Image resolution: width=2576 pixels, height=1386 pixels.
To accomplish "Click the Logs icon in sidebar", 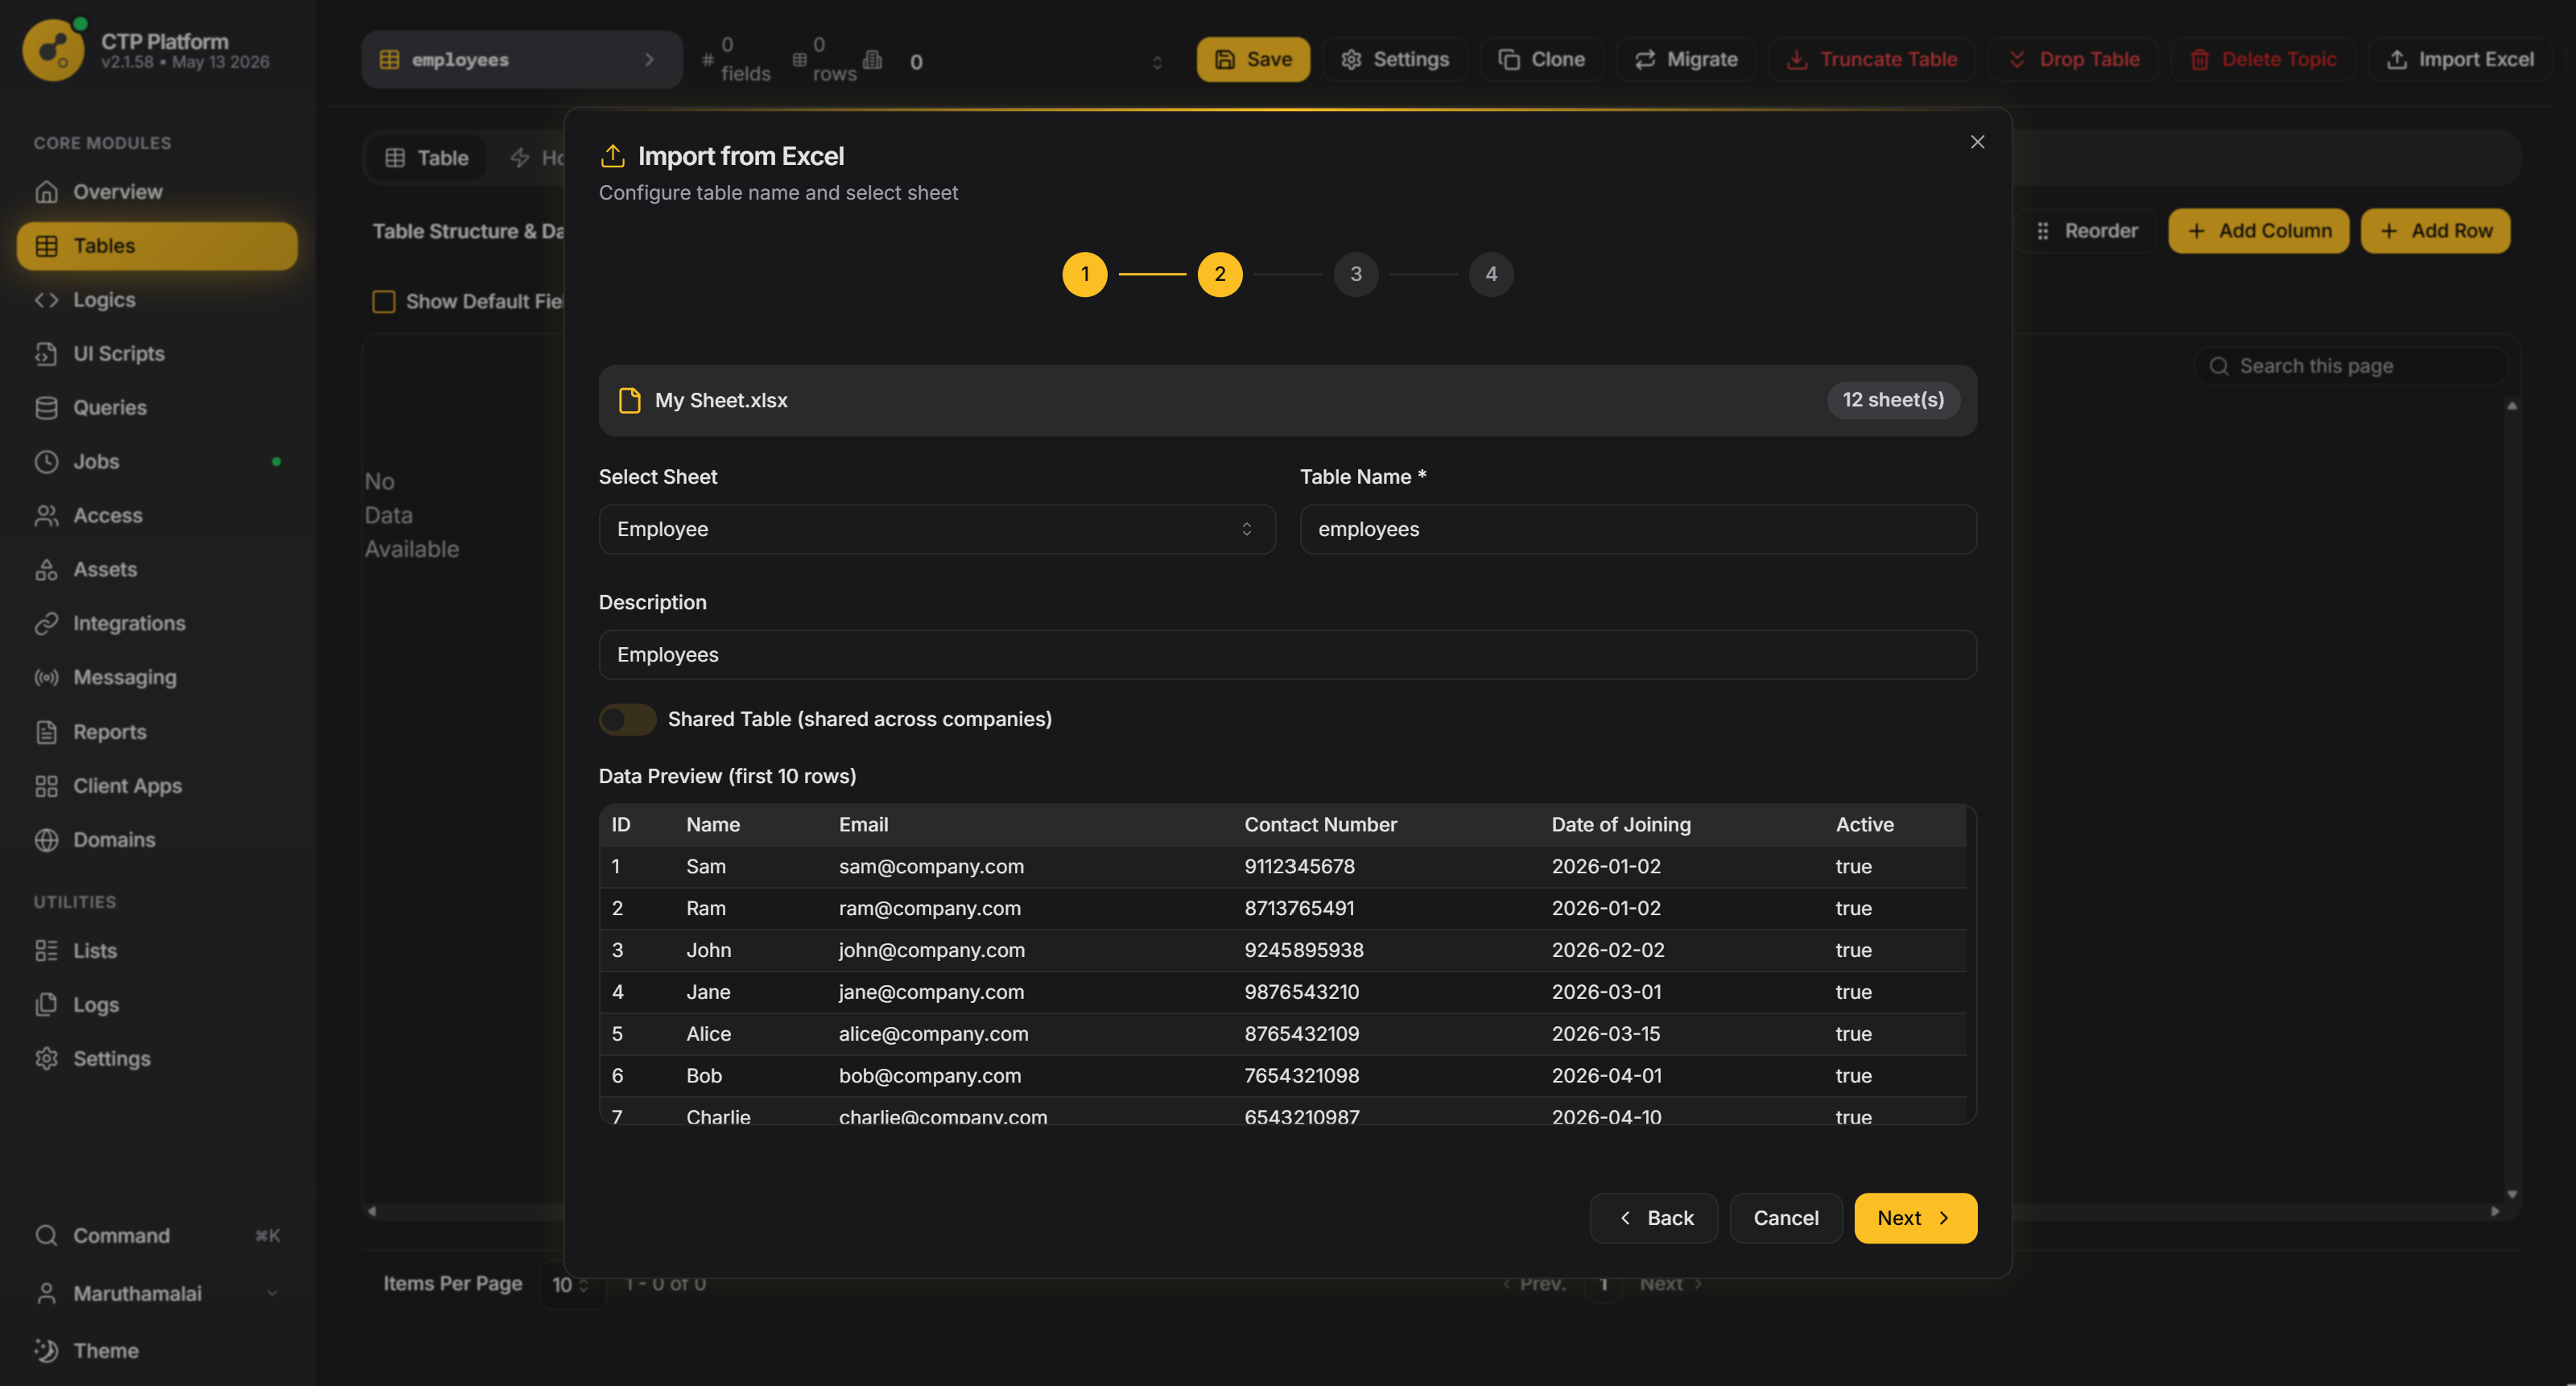I will point(46,1004).
